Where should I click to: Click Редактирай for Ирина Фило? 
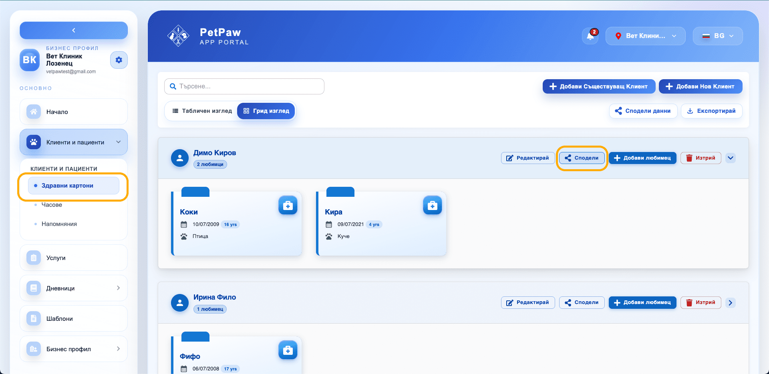(x=528, y=303)
